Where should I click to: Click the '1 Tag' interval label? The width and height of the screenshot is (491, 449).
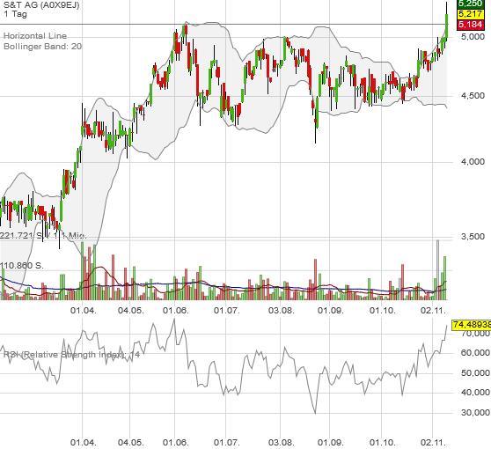(15, 14)
